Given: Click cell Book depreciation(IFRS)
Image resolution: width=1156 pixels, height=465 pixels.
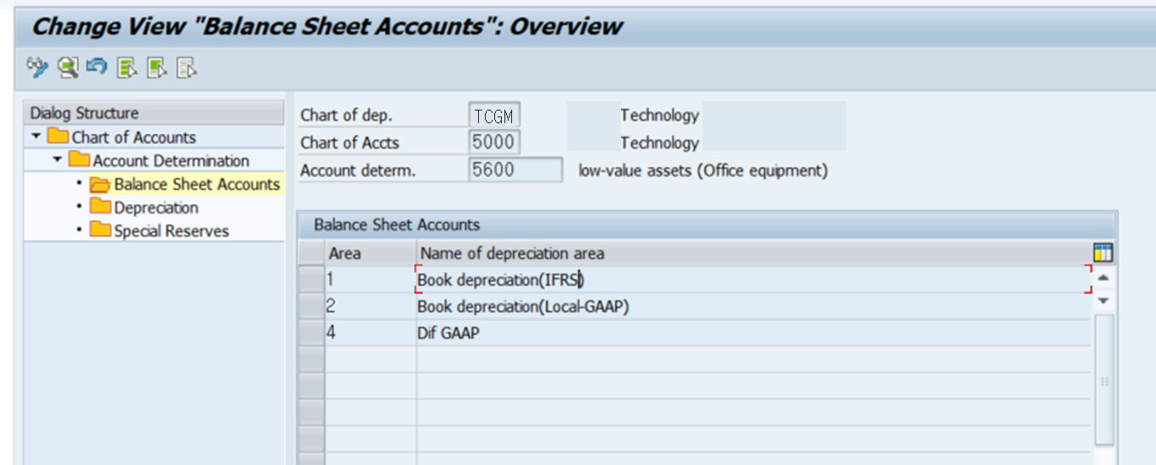Looking at the screenshot, I should tap(754, 280).
